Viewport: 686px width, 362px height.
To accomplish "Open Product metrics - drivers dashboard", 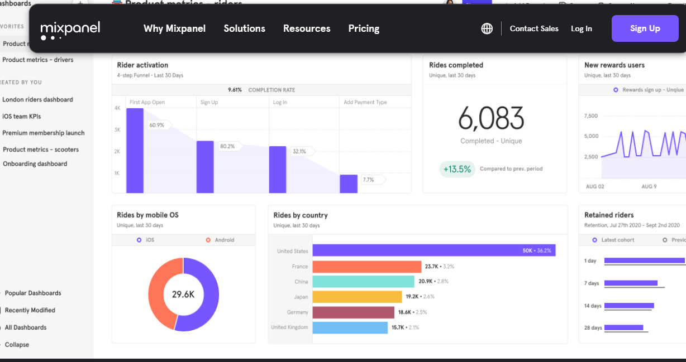I will tap(38, 60).
